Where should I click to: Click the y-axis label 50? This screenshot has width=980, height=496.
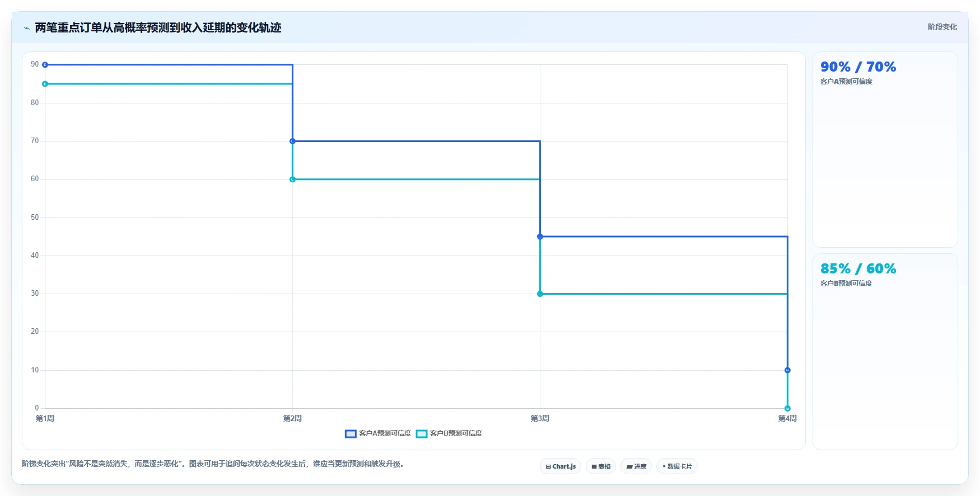tap(35, 217)
